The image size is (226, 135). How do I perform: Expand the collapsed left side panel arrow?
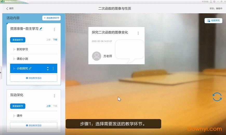1,72
